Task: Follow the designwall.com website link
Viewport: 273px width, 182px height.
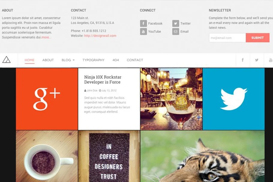Action: [x=100, y=36]
